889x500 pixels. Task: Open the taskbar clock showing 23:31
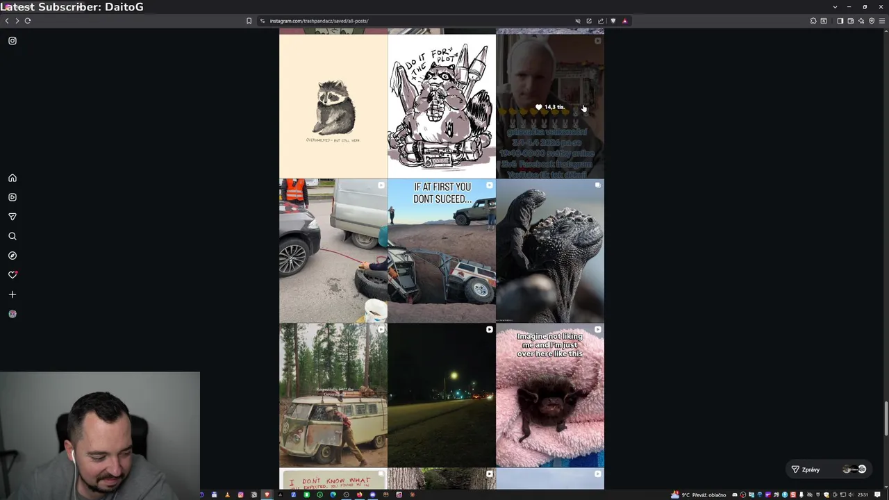click(x=863, y=494)
